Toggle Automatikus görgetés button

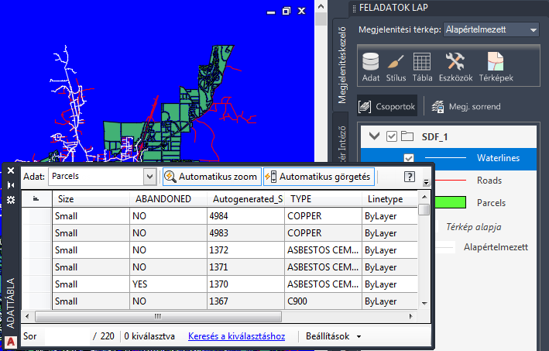point(318,177)
